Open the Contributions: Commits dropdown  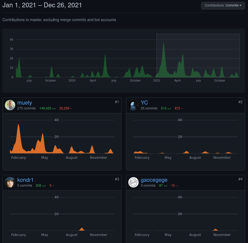pyautogui.click(x=223, y=5)
